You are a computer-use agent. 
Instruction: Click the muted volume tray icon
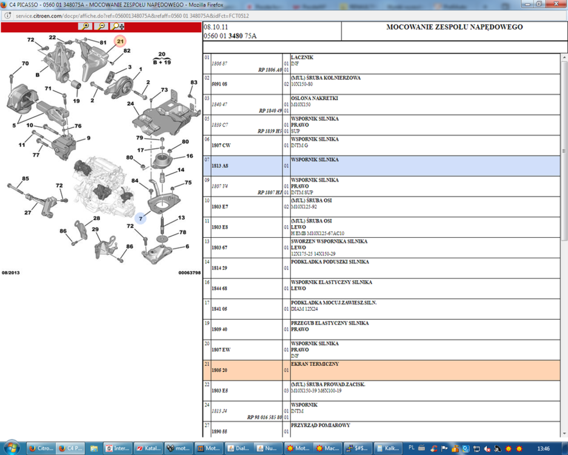click(x=487, y=448)
